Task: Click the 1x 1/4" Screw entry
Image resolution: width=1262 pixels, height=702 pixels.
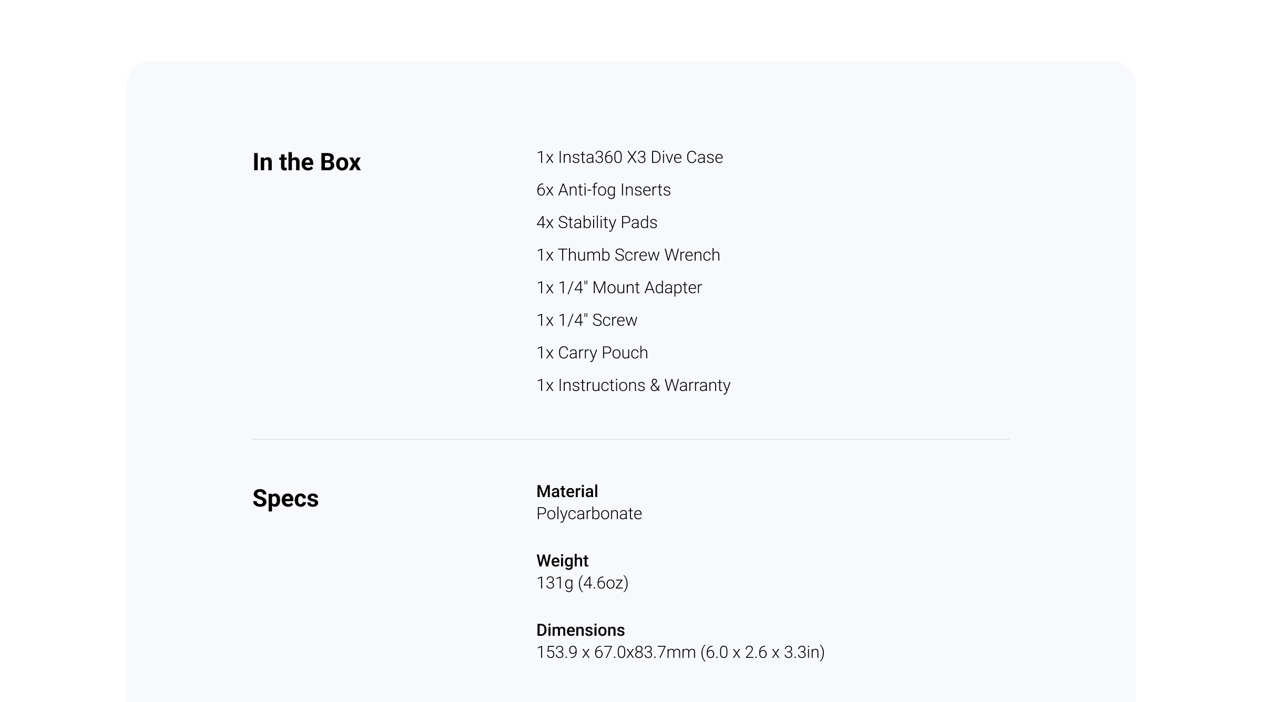Action: [x=586, y=320]
